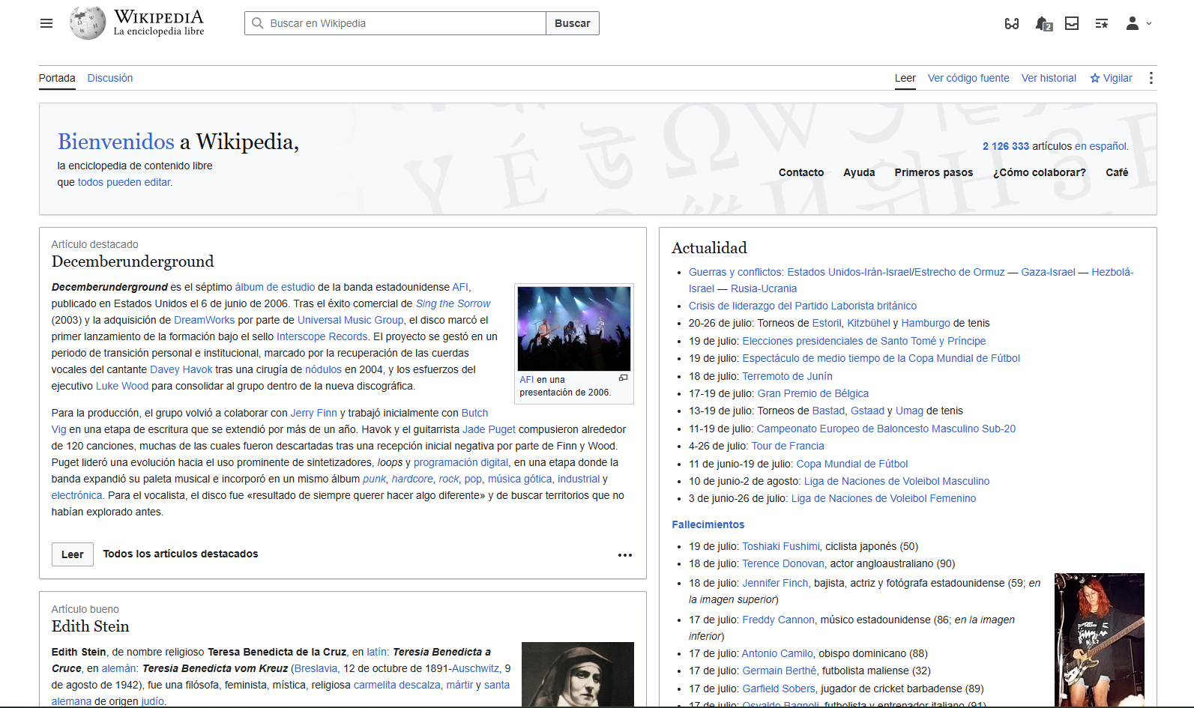Open Liga de Naciones de Voleibol Femenino

click(x=884, y=498)
